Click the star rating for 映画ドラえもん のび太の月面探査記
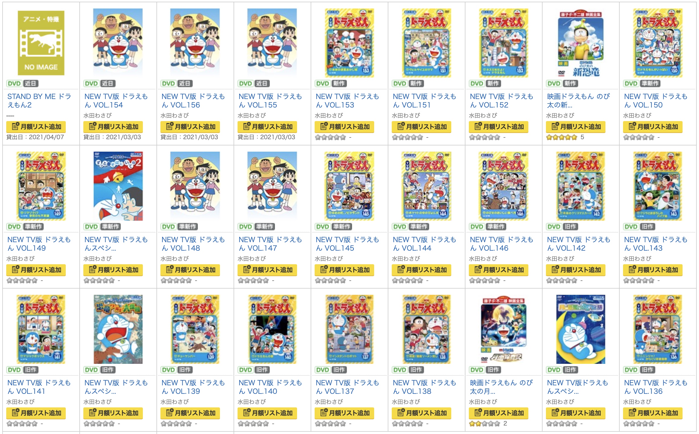This screenshot has height=434, width=699. (x=484, y=424)
